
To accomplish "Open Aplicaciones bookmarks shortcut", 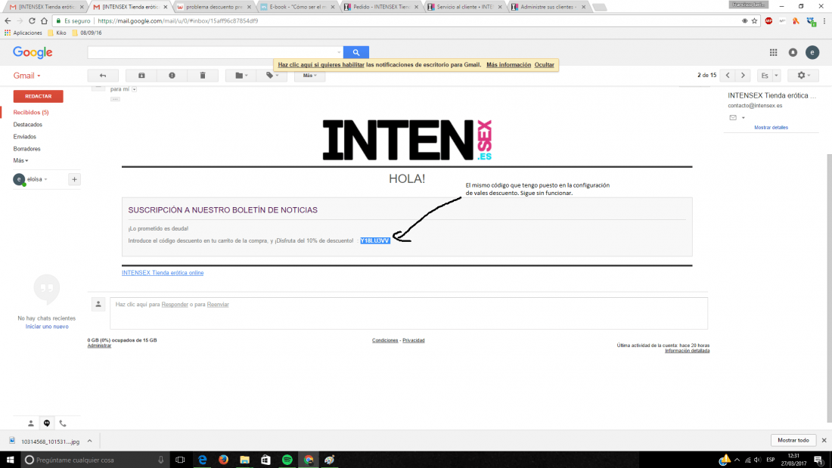I will 23,33.
